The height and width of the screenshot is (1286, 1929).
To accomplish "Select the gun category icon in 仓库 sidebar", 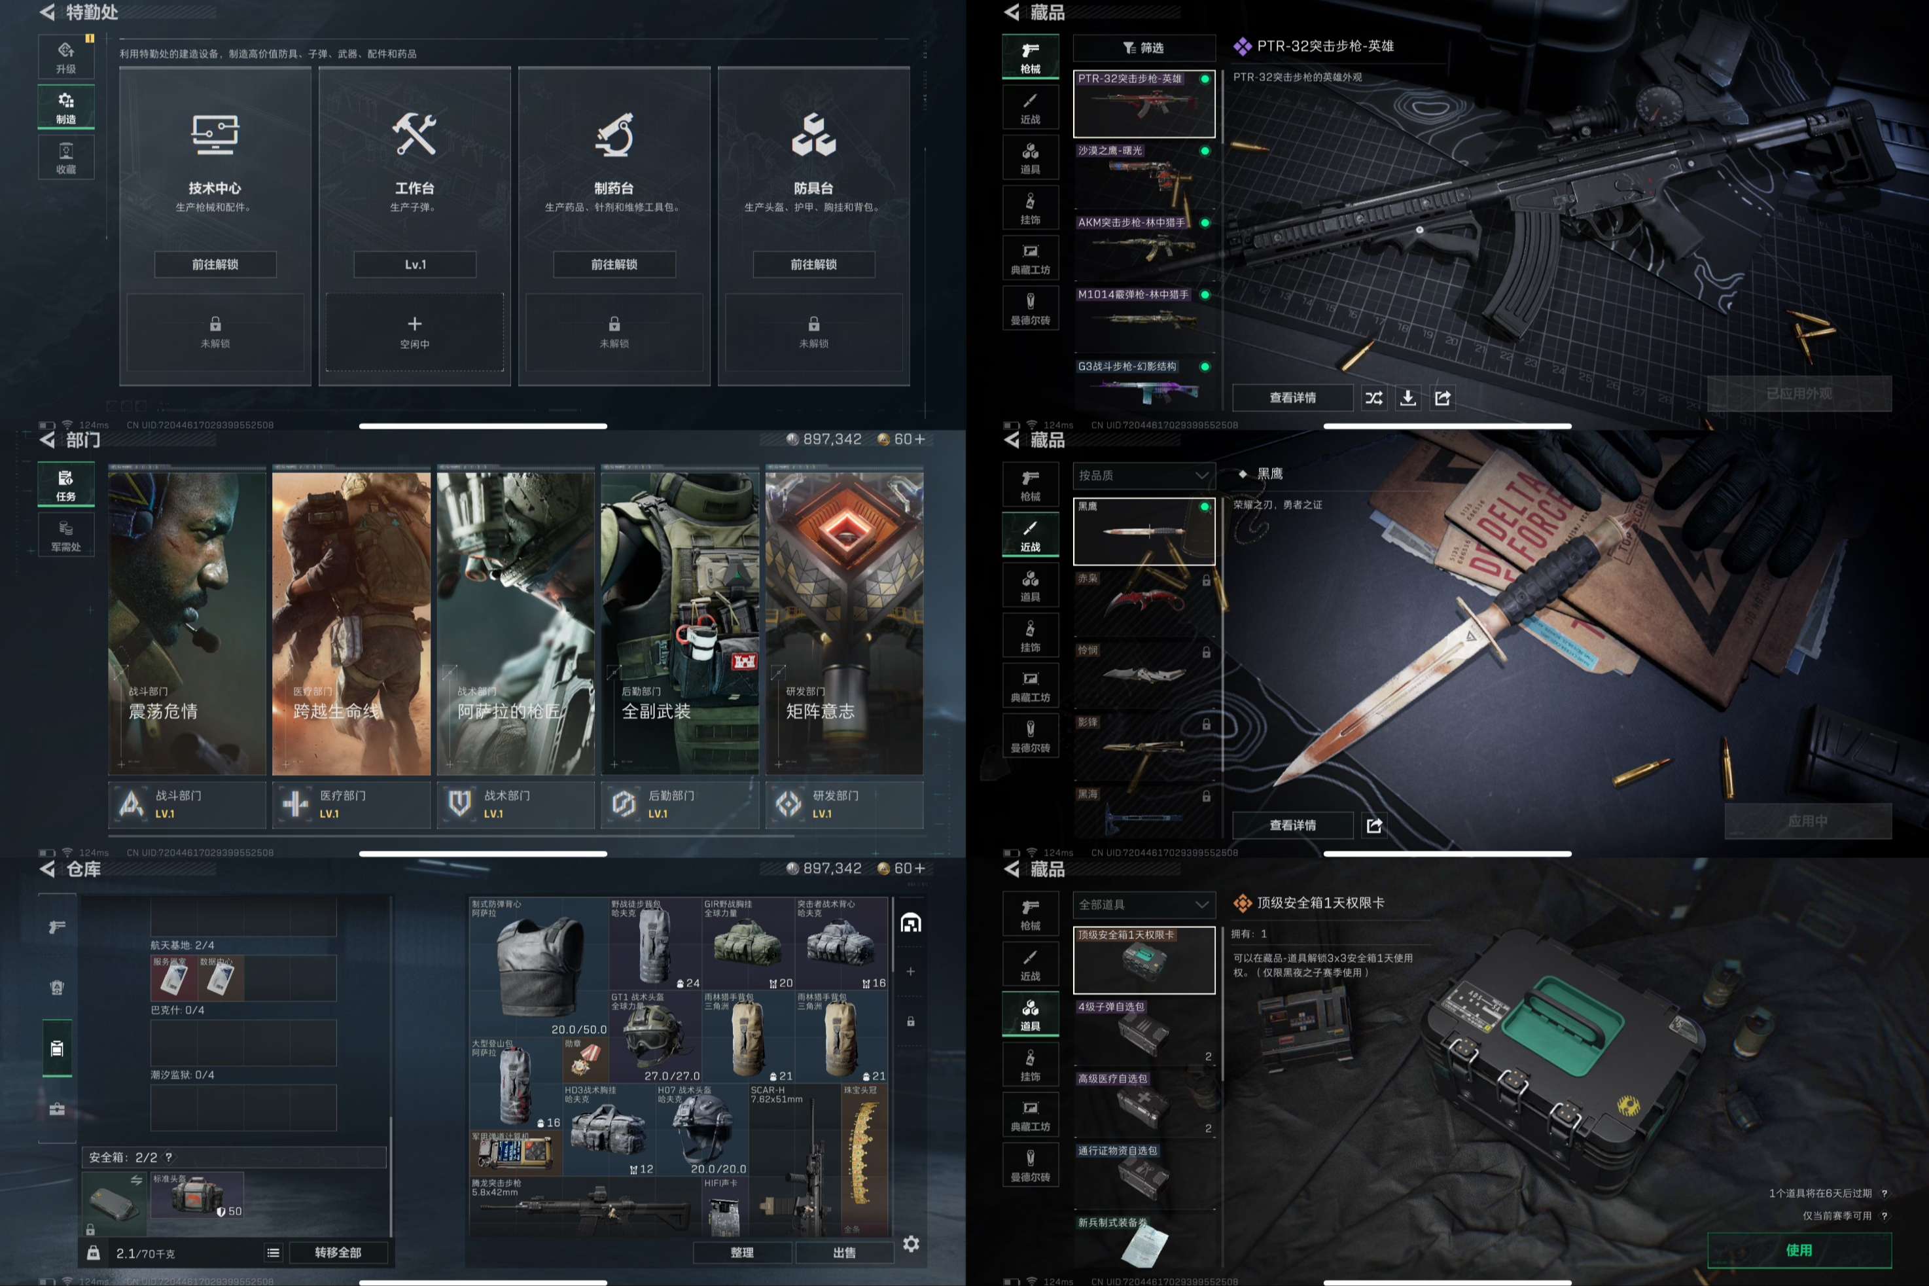I will click(x=56, y=927).
